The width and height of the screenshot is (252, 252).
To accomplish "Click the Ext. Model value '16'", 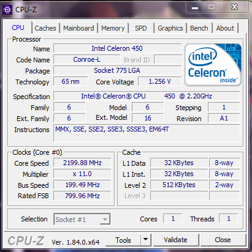I will 148,118.
